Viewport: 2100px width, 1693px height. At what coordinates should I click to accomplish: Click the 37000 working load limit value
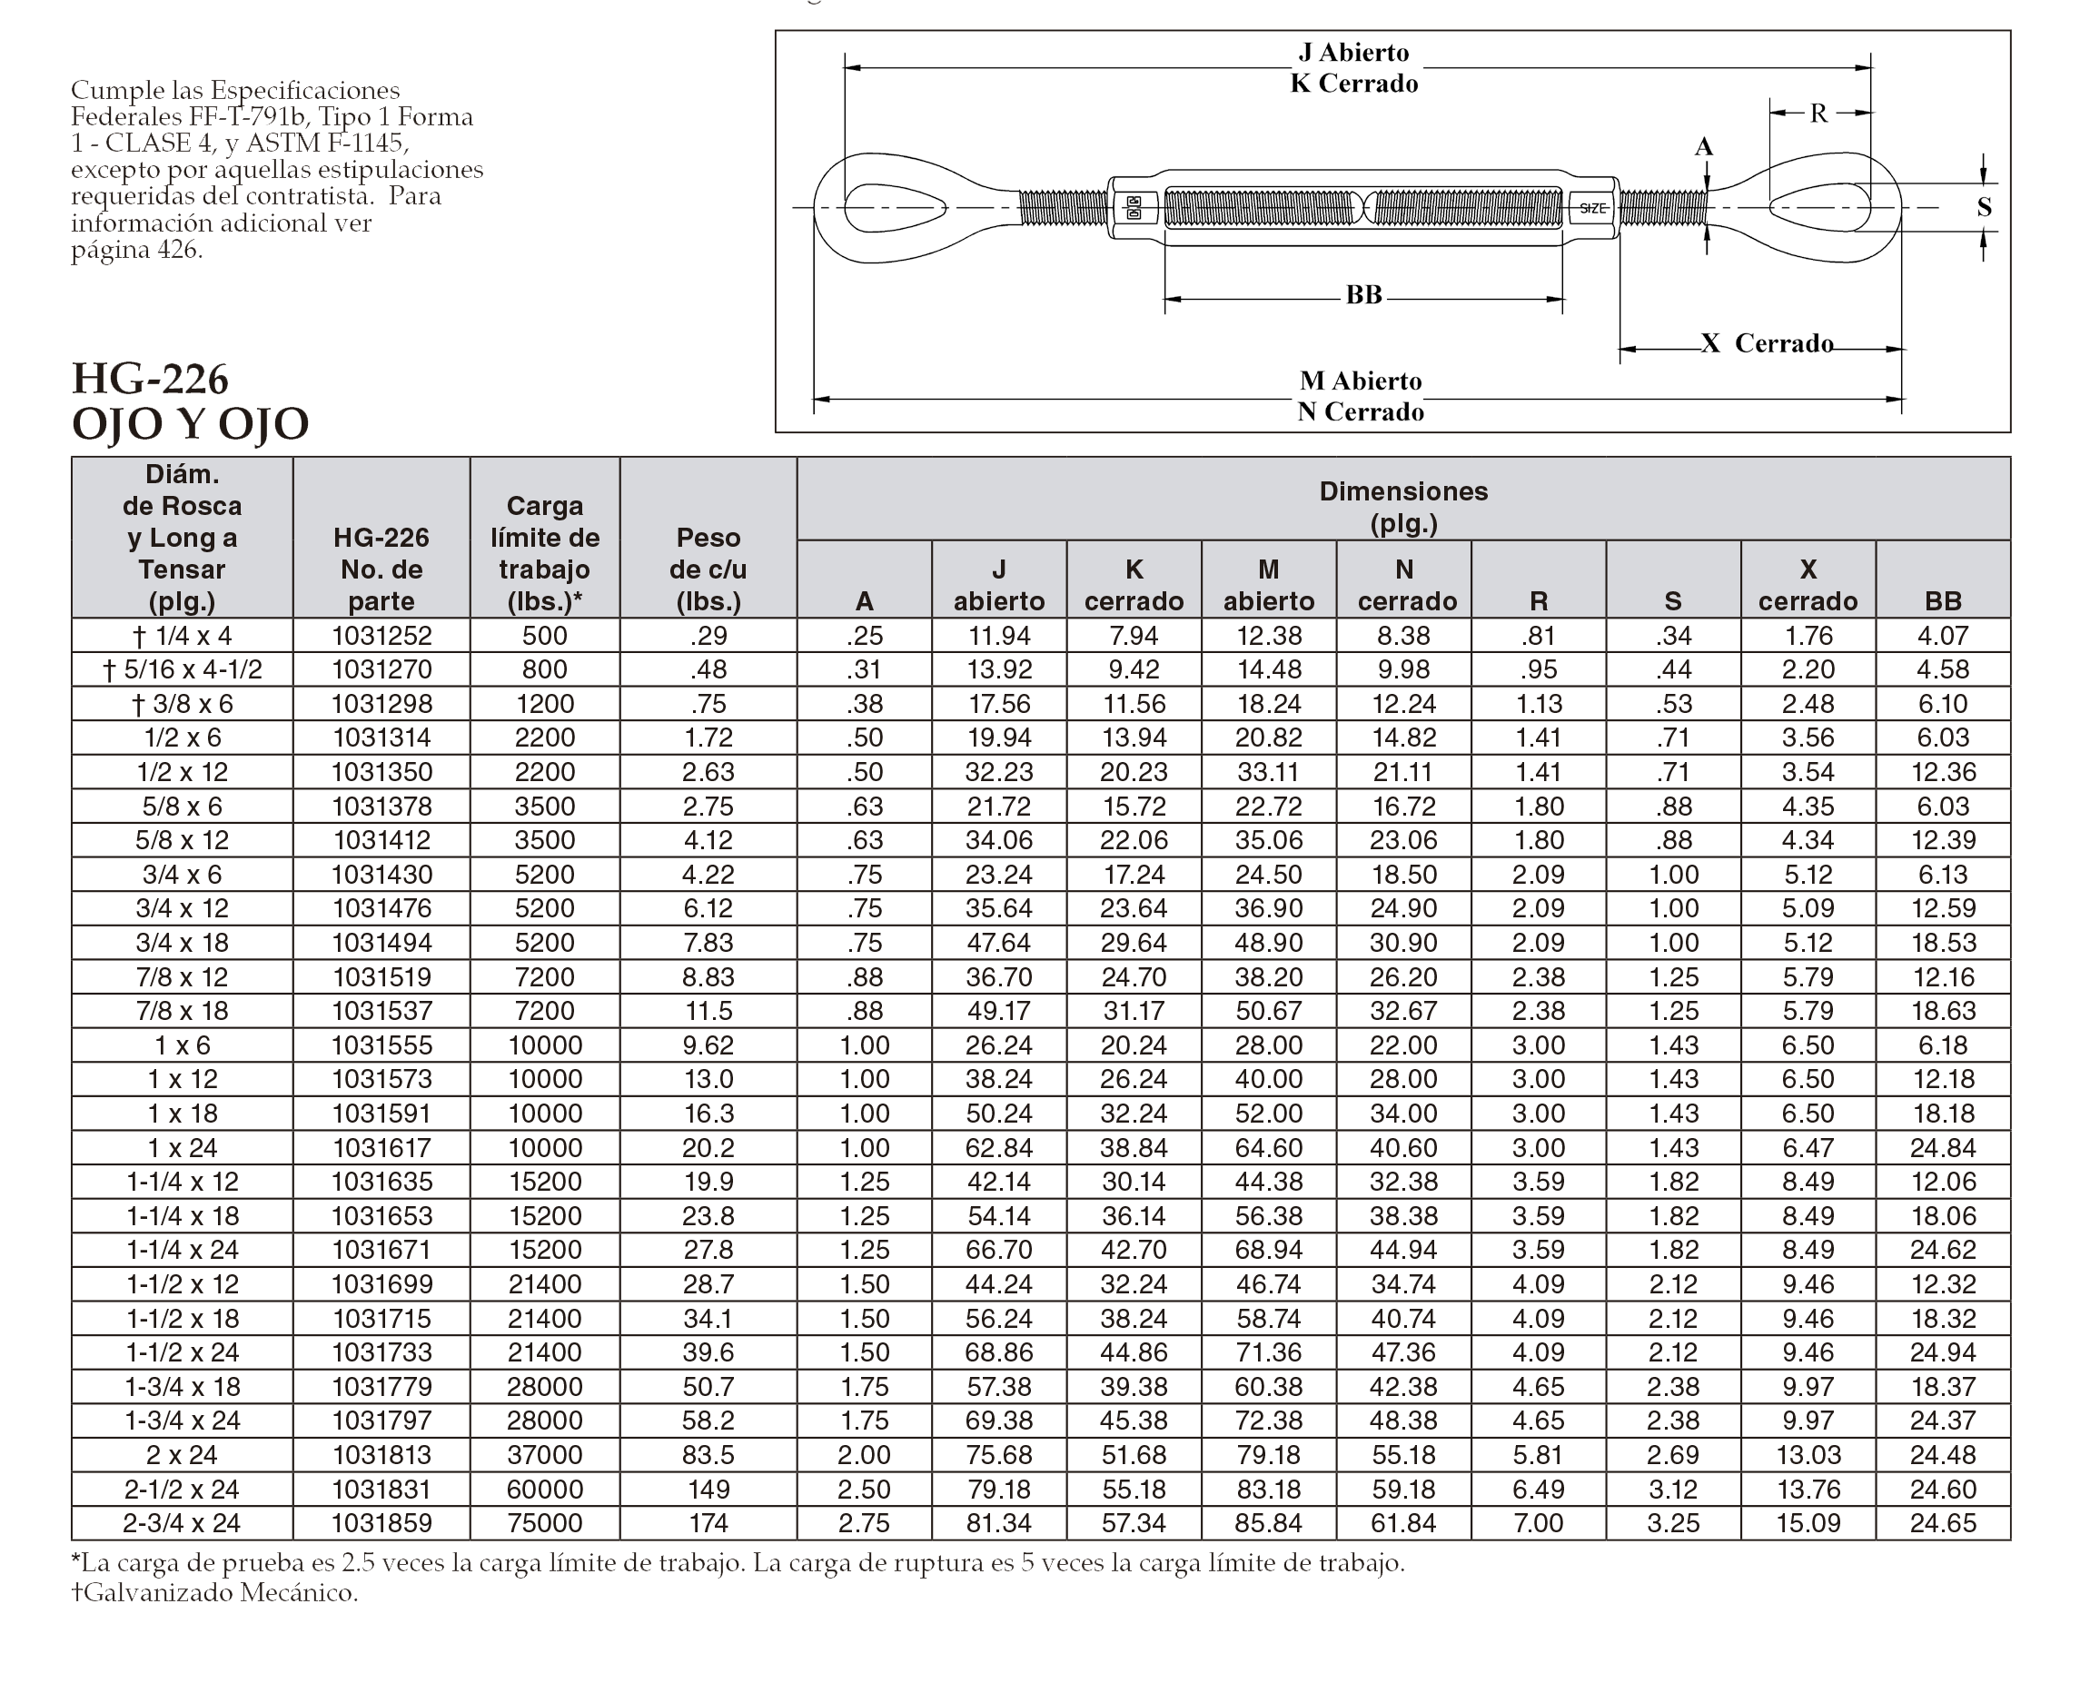coord(544,1455)
